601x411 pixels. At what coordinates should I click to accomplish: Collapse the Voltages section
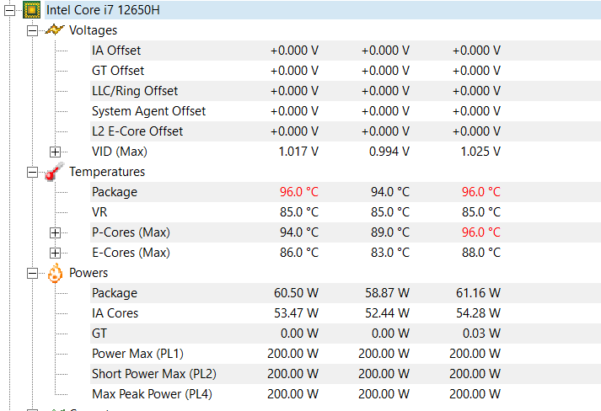pos(33,30)
